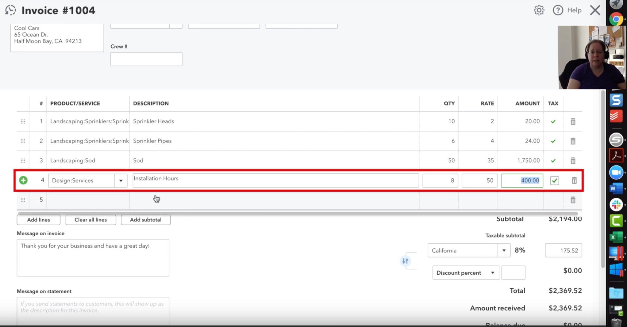Viewport: 627px width, 327px height.
Task: Click the green add-line plus icon
Action: tap(23, 181)
